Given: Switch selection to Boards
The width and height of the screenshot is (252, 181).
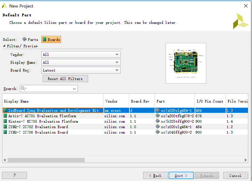Looking at the screenshot, I should click(x=51, y=40).
